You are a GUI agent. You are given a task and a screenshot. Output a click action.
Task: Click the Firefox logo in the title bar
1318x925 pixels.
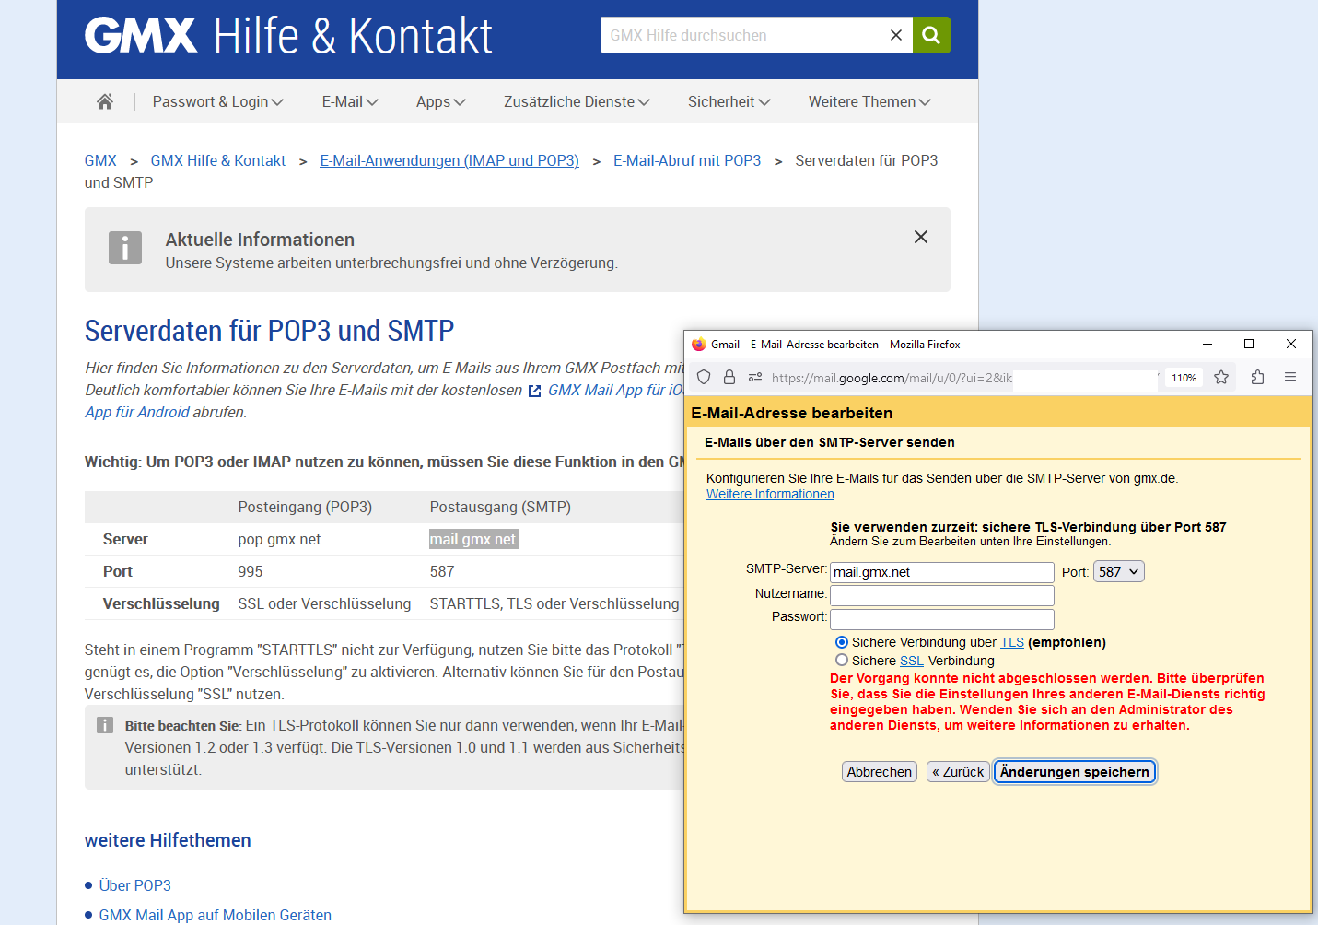(699, 344)
